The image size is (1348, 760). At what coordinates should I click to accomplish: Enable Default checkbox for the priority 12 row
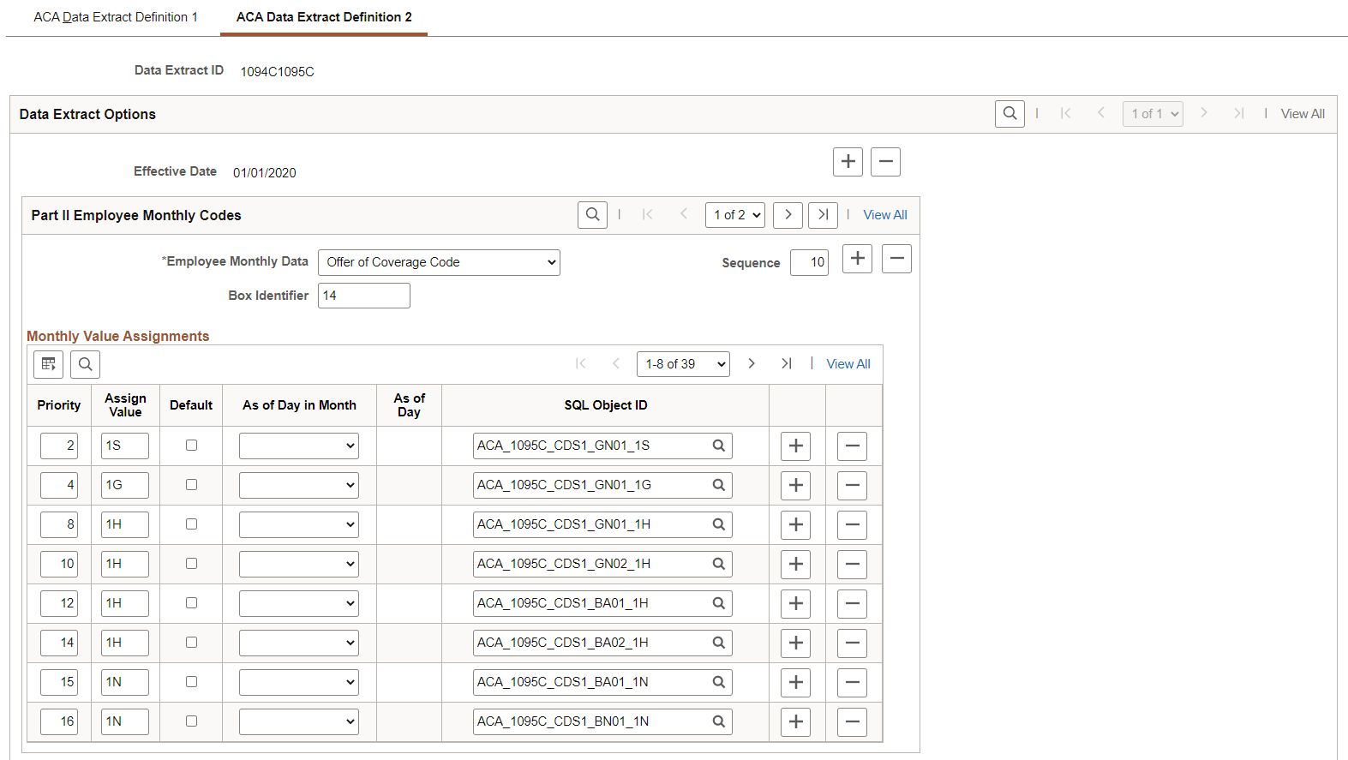click(191, 603)
